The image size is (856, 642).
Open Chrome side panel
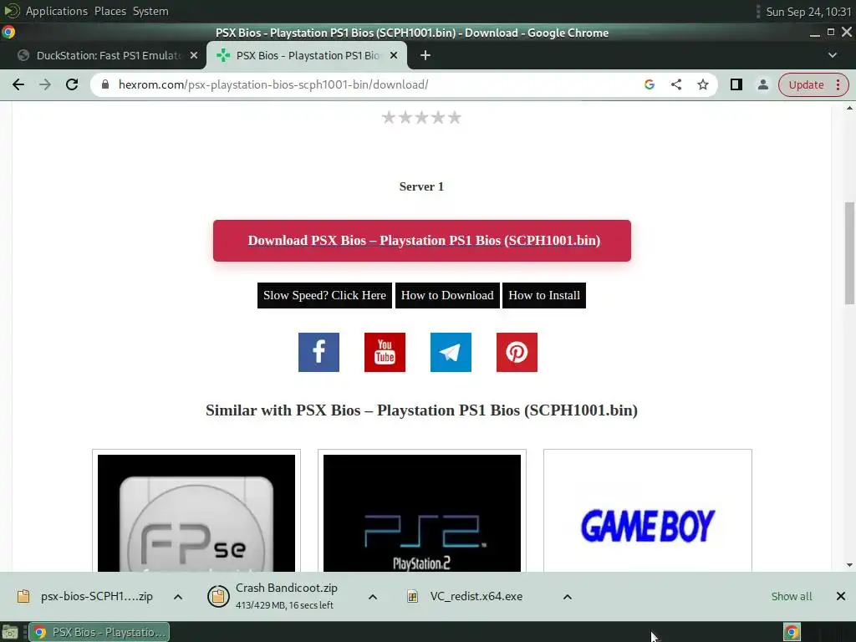point(736,84)
